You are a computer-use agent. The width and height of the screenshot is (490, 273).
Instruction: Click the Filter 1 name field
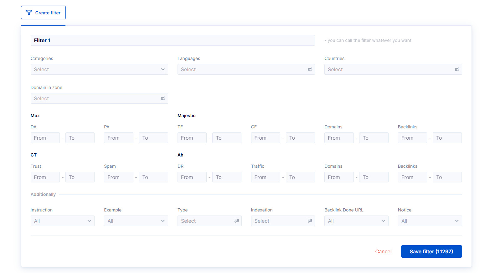point(173,40)
